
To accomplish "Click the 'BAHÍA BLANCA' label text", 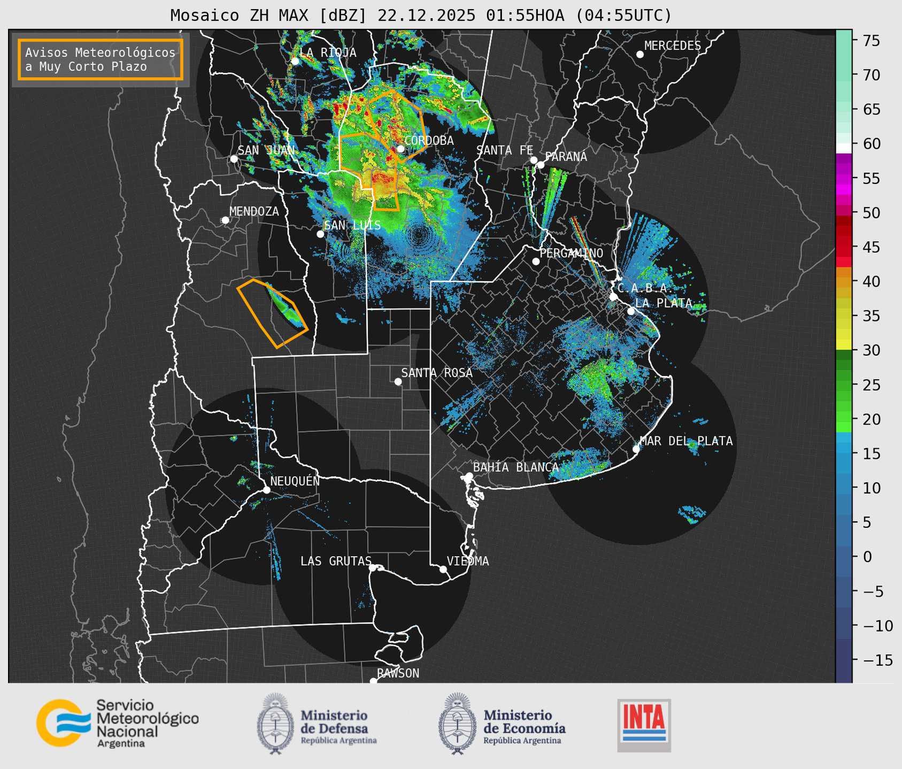I will 516,467.
